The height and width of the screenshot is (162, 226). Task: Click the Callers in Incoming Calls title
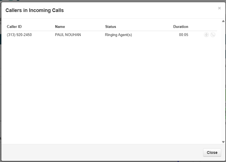[35, 11]
